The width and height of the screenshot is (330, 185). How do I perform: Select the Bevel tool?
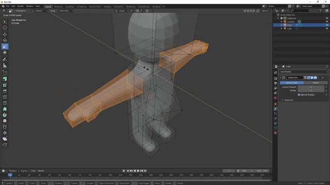pos(5,91)
